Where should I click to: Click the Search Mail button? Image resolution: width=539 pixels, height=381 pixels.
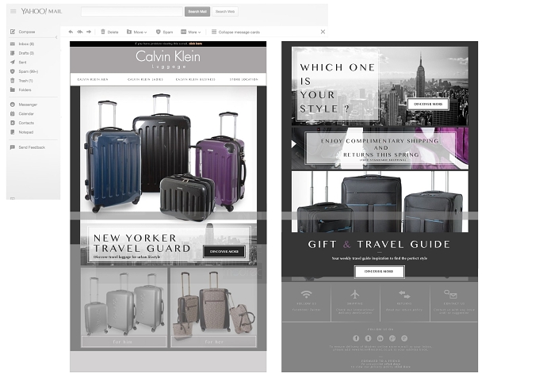coord(197,11)
